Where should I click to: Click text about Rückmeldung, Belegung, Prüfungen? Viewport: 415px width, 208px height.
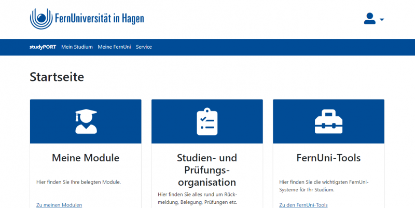[198, 199]
